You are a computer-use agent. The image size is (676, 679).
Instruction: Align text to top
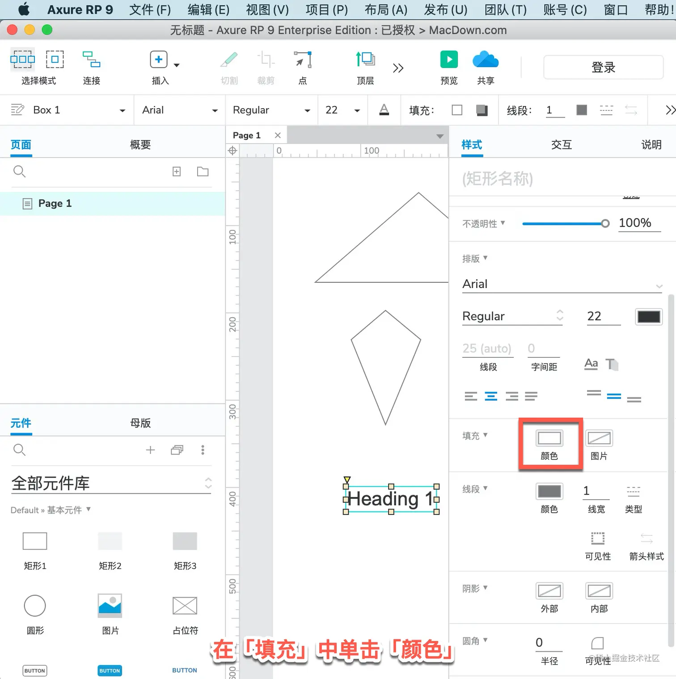[594, 393]
